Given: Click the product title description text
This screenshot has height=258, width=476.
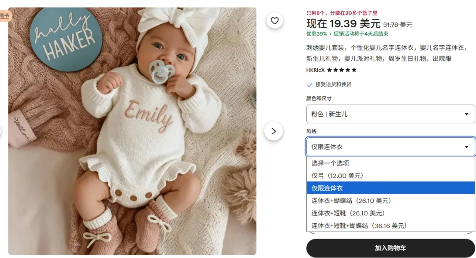Looking at the screenshot, I should 387,53.
